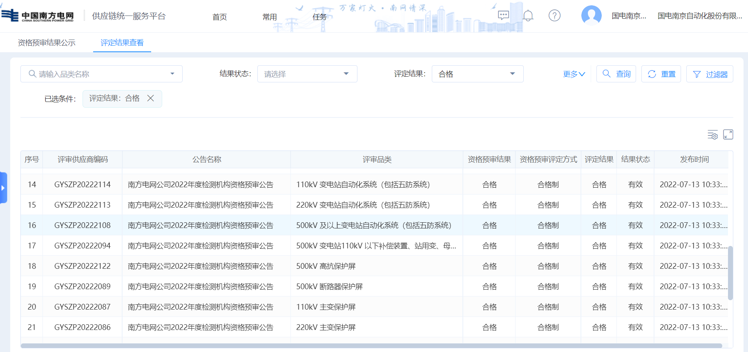Click the user avatar icon
Screen dimensions: 748x352
[x=591, y=16]
